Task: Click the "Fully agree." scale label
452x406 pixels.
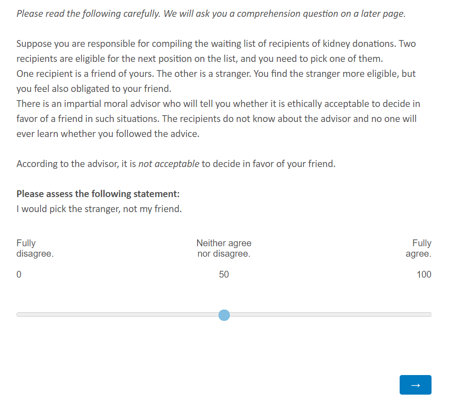Action: (x=418, y=248)
